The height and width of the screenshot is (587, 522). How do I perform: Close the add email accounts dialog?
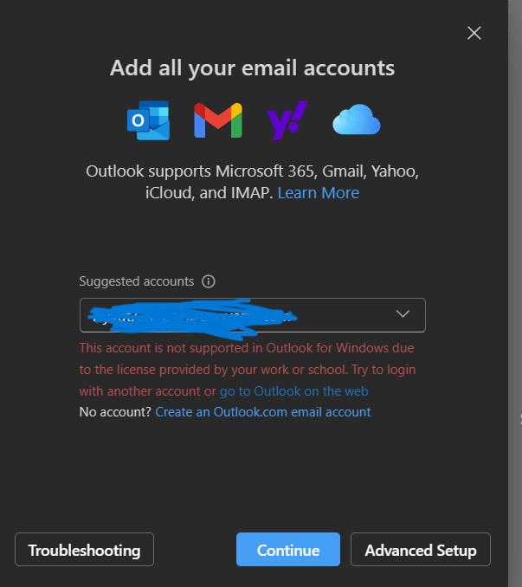click(474, 33)
